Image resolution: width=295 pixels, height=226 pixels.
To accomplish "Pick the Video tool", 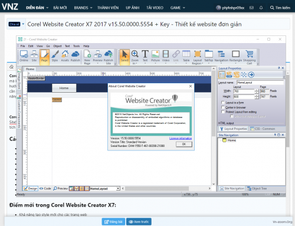I will [166, 56].
